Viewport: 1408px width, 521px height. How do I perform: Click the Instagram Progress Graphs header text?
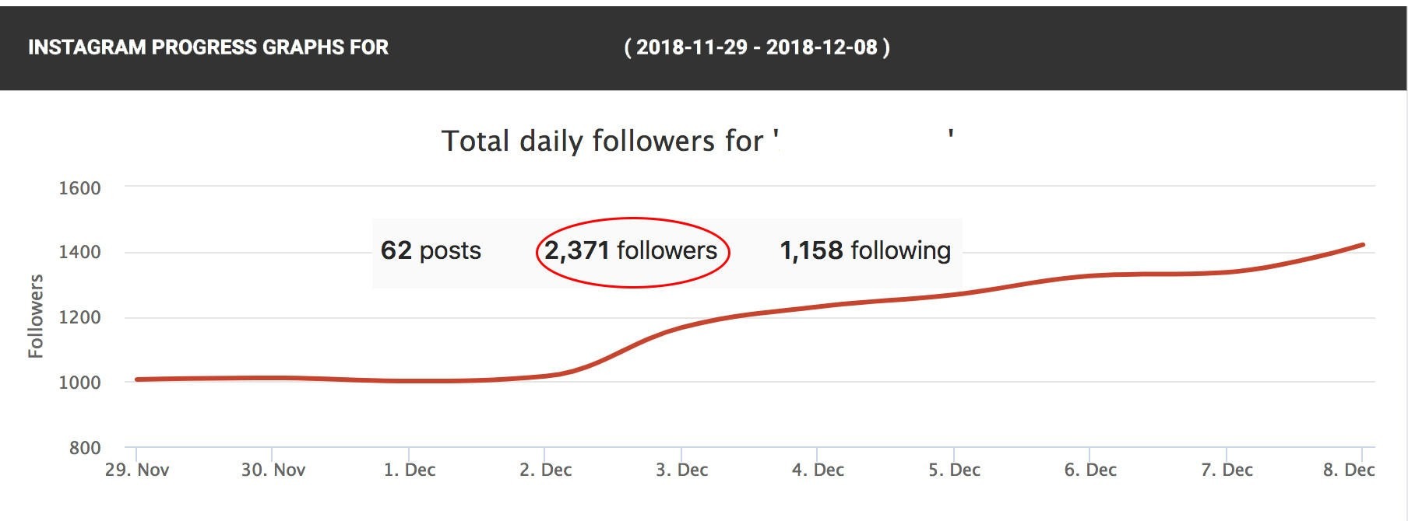208,47
